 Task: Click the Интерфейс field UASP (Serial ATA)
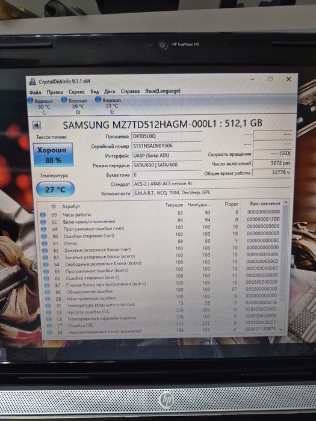[x=167, y=155]
